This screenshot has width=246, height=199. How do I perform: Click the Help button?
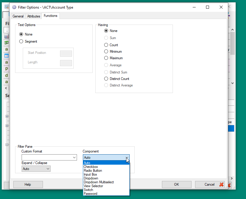click(x=28, y=184)
